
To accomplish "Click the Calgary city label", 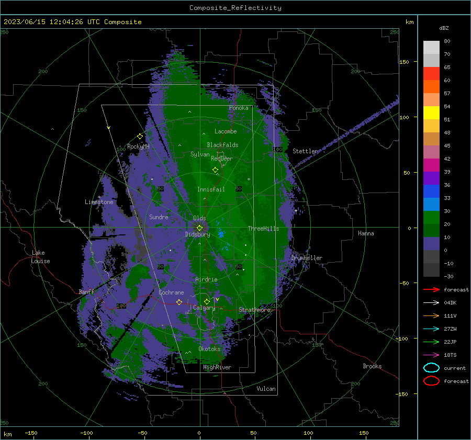I will pos(204,308).
